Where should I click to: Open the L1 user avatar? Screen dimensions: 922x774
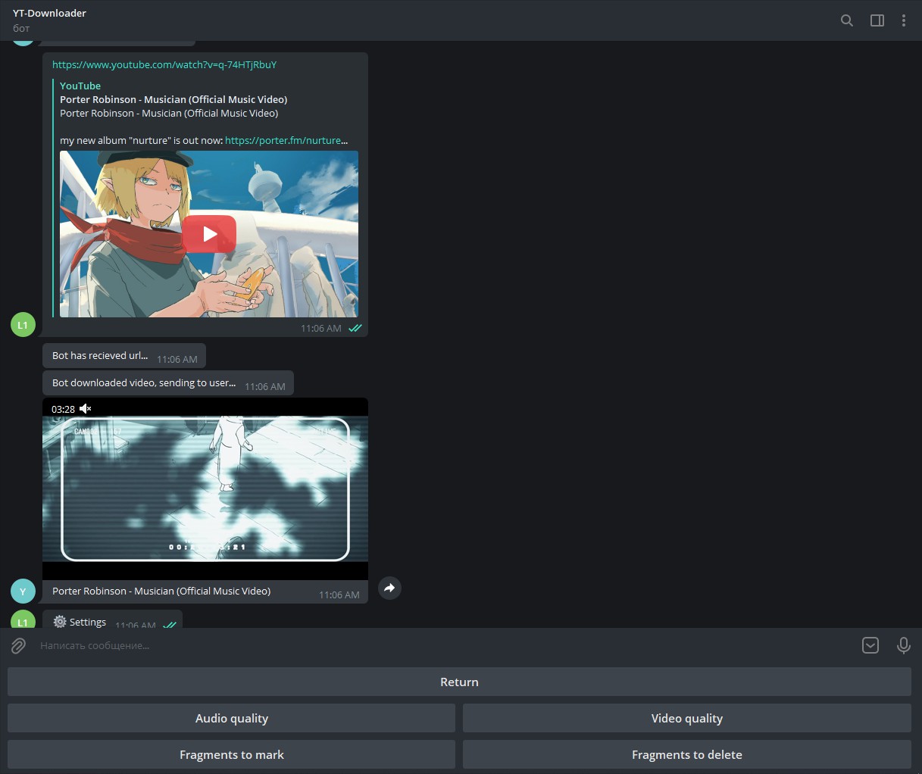tap(23, 325)
